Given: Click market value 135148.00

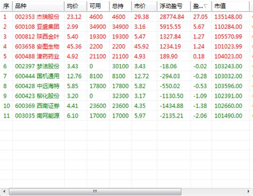Looking at the screenshot, I should pos(228,17).
